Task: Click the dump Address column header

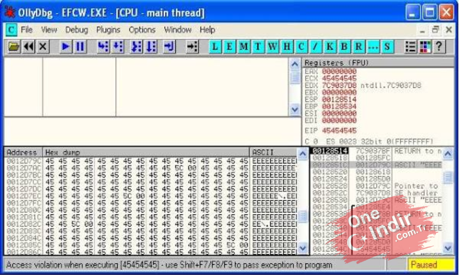Action: tap(23, 152)
